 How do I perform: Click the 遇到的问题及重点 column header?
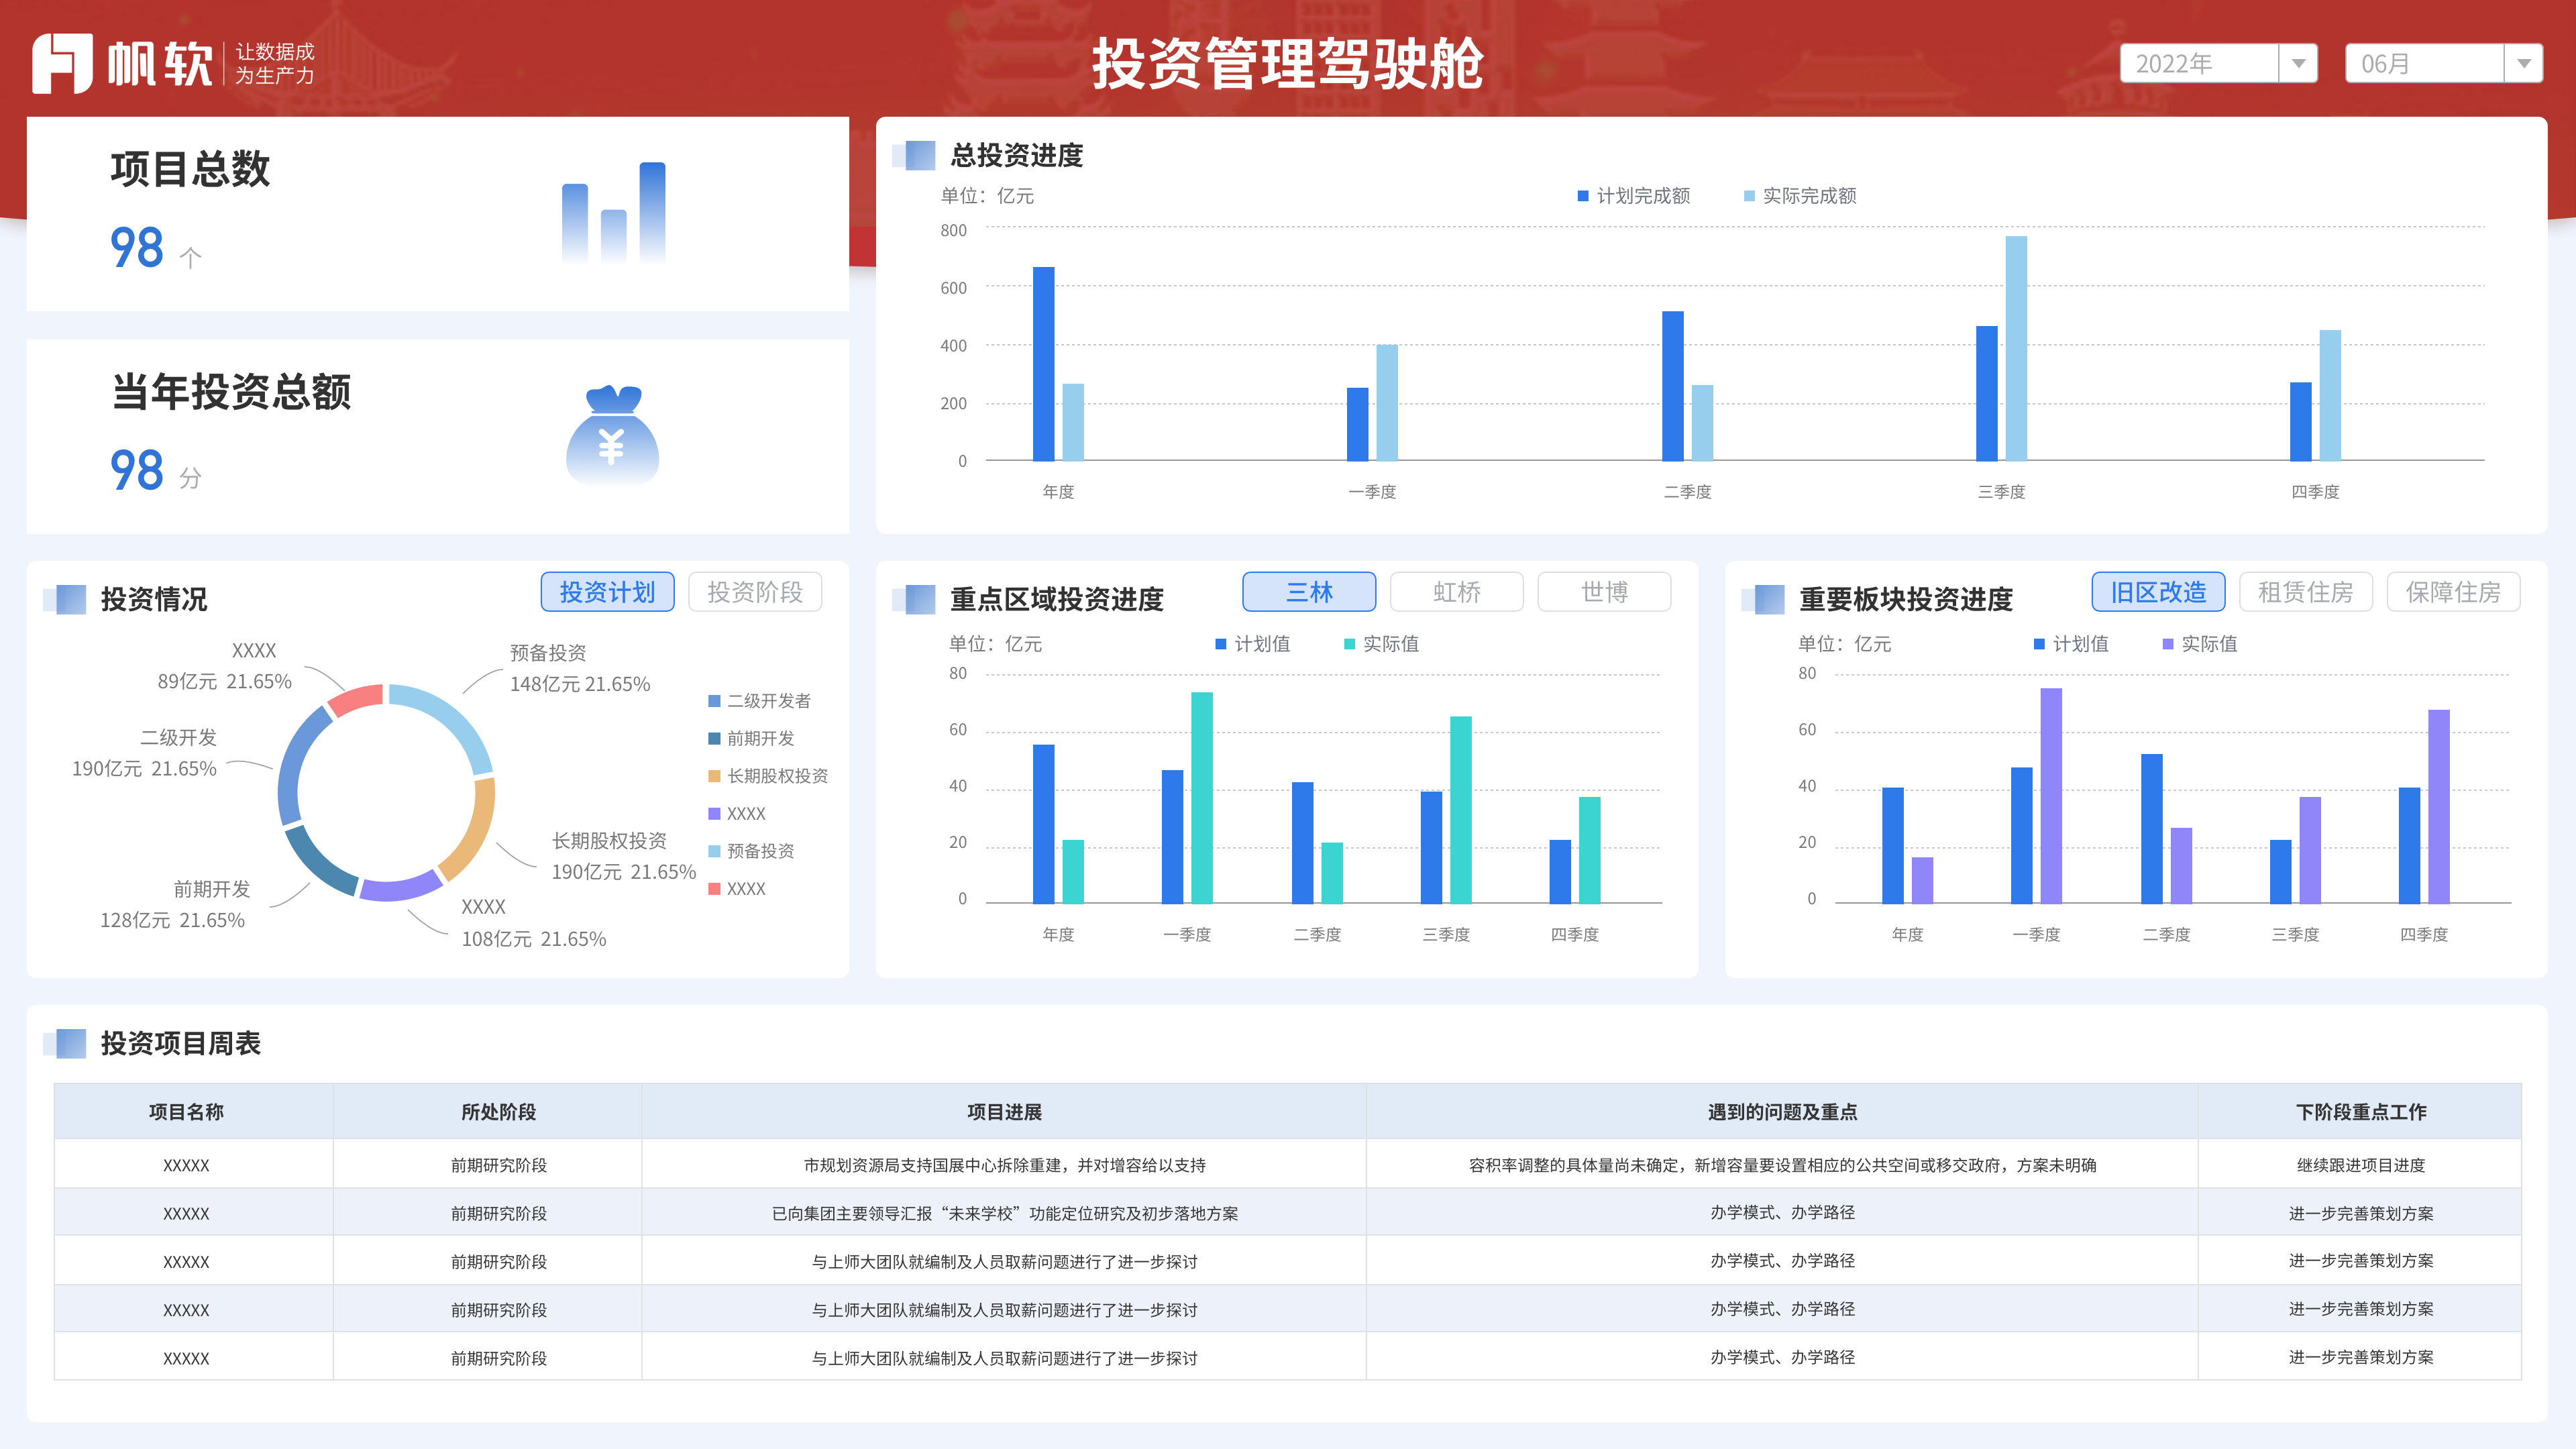[1782, 1112]
